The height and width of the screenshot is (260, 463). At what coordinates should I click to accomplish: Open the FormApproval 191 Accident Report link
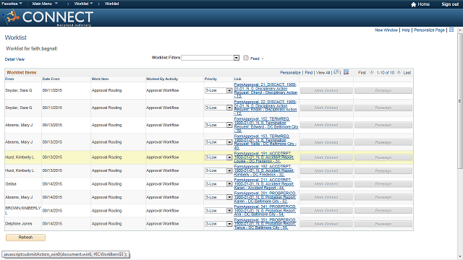point(264,157)
